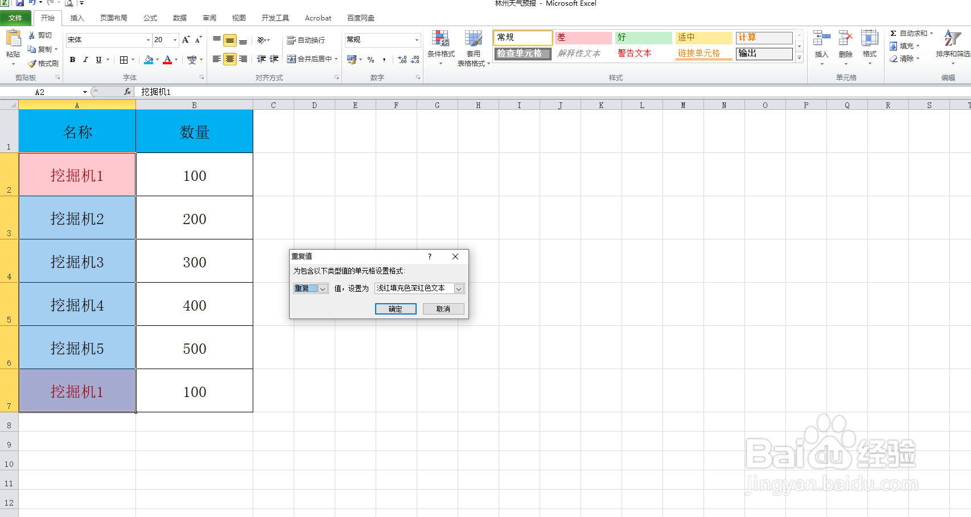Click the Insert cells (插入) icon
Screen dimensions: 971x517
[x=821, y=38]
